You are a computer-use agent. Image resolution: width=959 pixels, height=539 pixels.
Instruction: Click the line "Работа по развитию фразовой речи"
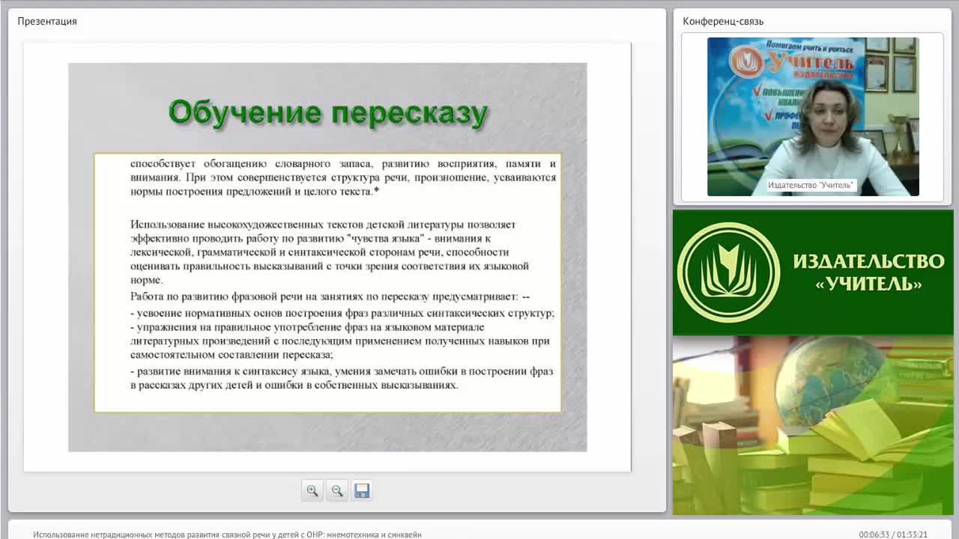pyautogui.click(x=330, y=296)
